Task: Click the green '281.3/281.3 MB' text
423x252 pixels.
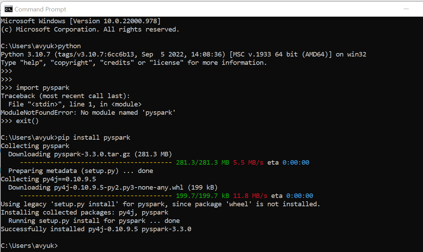Action: pos(202,163)
